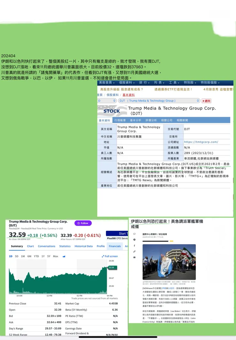Switch to the 行情報價 tab

120,120
